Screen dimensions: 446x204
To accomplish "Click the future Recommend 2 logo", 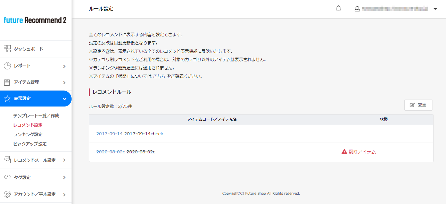I will tap(35, 20).
